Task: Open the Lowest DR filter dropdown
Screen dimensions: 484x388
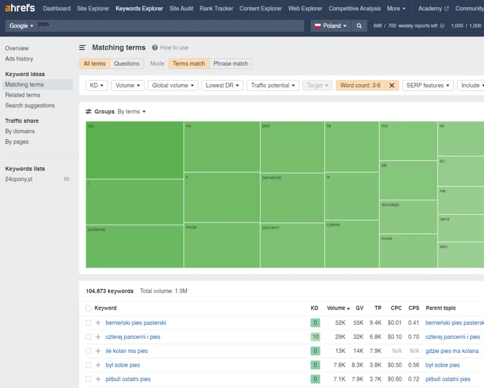Action: point(222,85)
